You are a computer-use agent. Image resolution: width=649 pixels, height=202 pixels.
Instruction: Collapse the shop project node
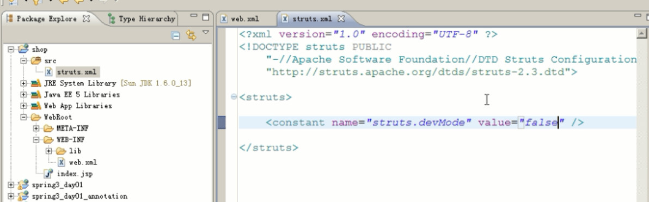11,49
